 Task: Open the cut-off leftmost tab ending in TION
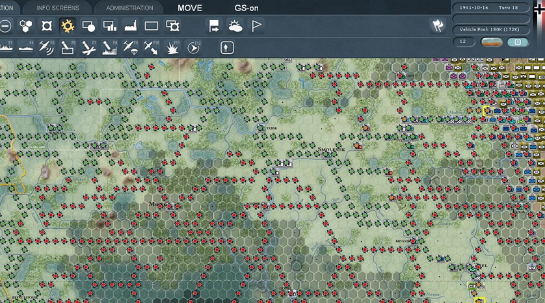(x=8, y=8)
